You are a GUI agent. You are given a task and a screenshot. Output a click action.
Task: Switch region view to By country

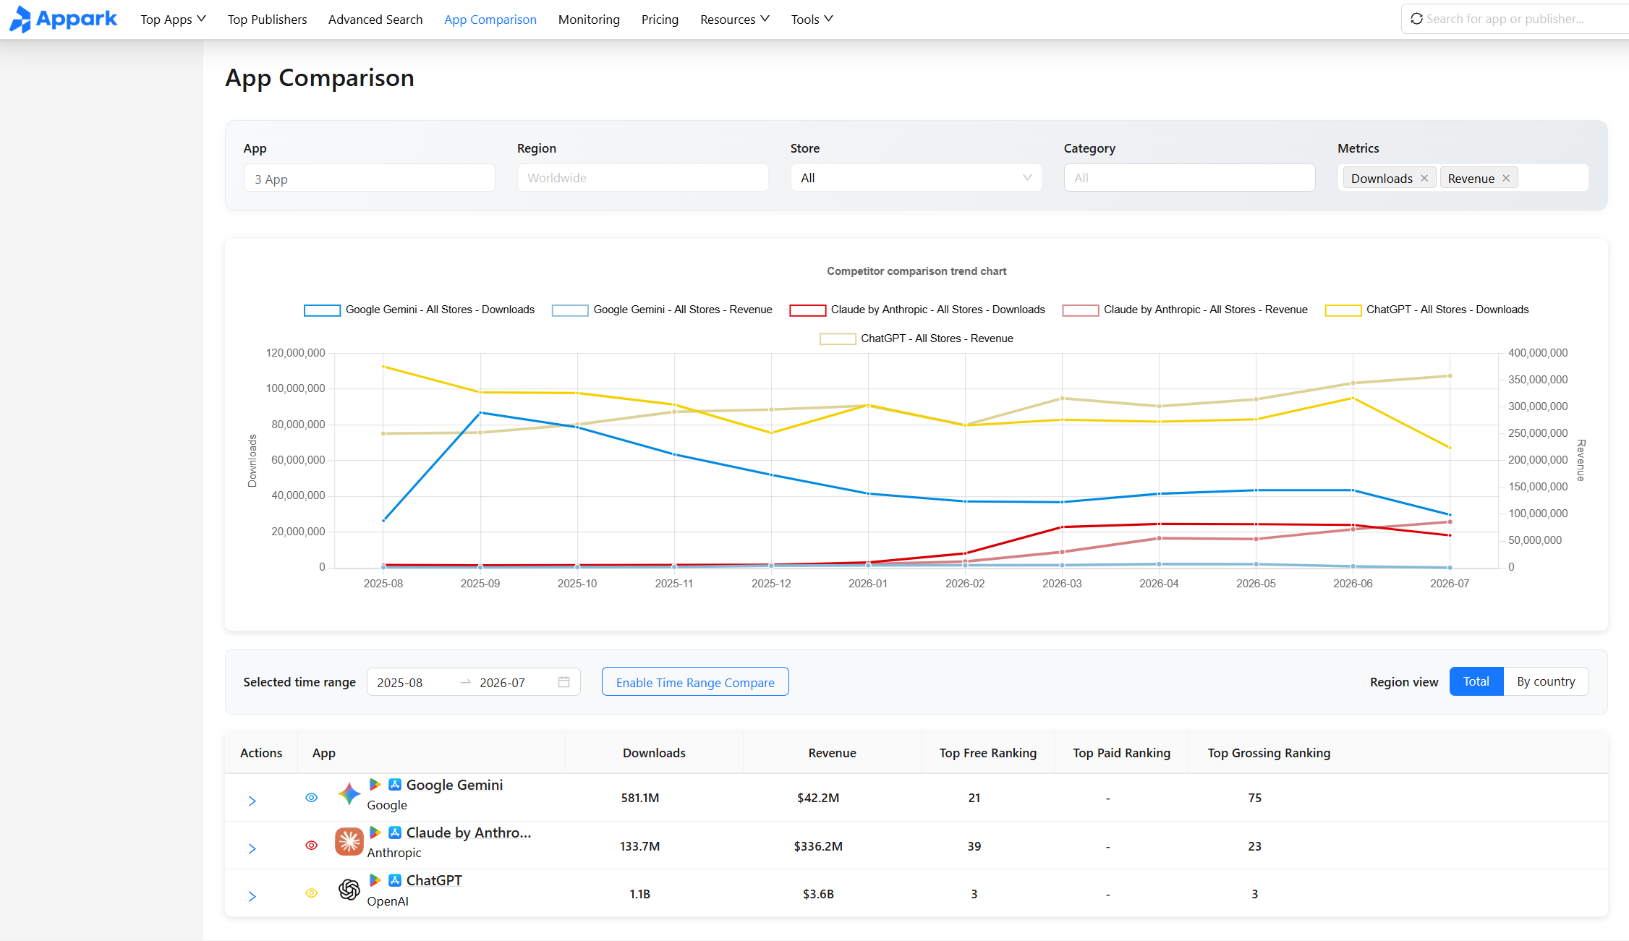(x=1546, y=681)
